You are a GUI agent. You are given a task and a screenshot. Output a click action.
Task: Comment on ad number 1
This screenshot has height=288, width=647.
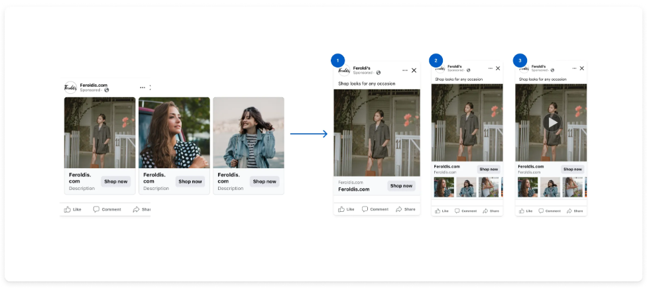pyautogui.click(x=375, y=209)
